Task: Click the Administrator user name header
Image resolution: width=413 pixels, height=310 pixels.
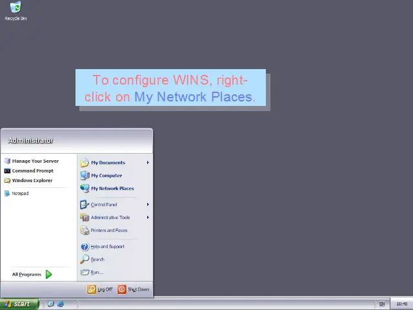Action: coord(30,141)
